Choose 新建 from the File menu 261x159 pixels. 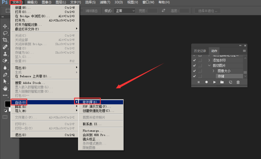click(x=44, y=8)
